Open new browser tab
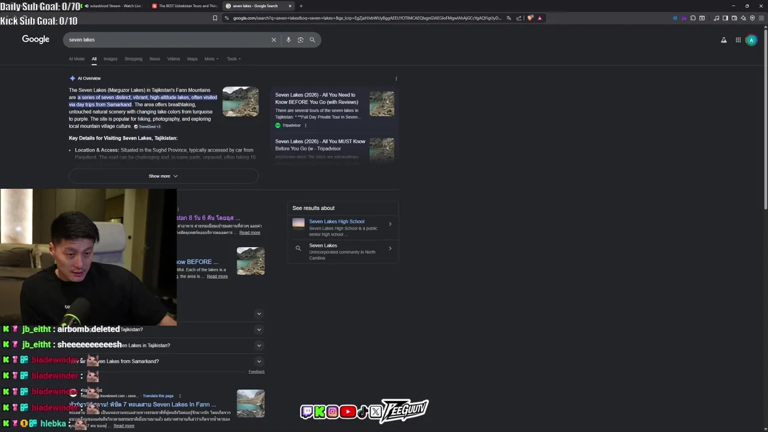The image size is (768, 432). pos(301,6)
